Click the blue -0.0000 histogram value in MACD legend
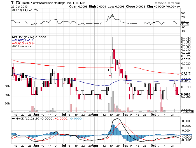 pyautogui.click(x=75, y=118)
